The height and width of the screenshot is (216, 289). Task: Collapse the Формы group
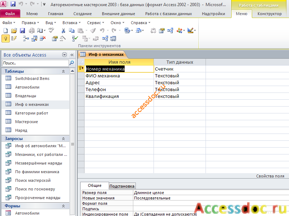point(64,206)
